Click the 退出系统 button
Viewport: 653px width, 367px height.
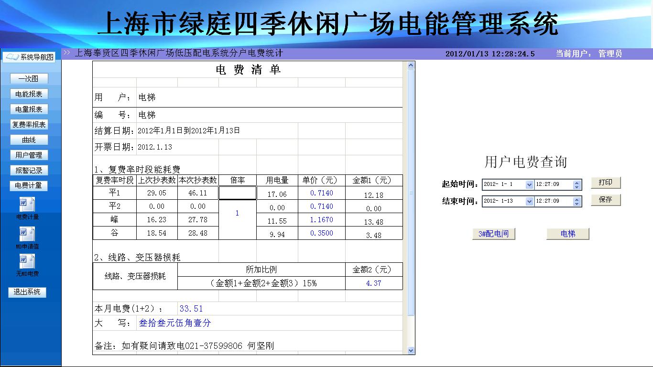point(27,292)
